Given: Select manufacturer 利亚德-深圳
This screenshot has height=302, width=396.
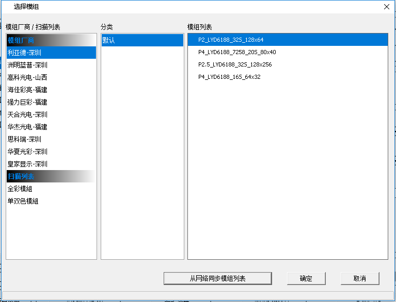Looking at the screenshot, I should pyautogui.click(x=25, y=53).
